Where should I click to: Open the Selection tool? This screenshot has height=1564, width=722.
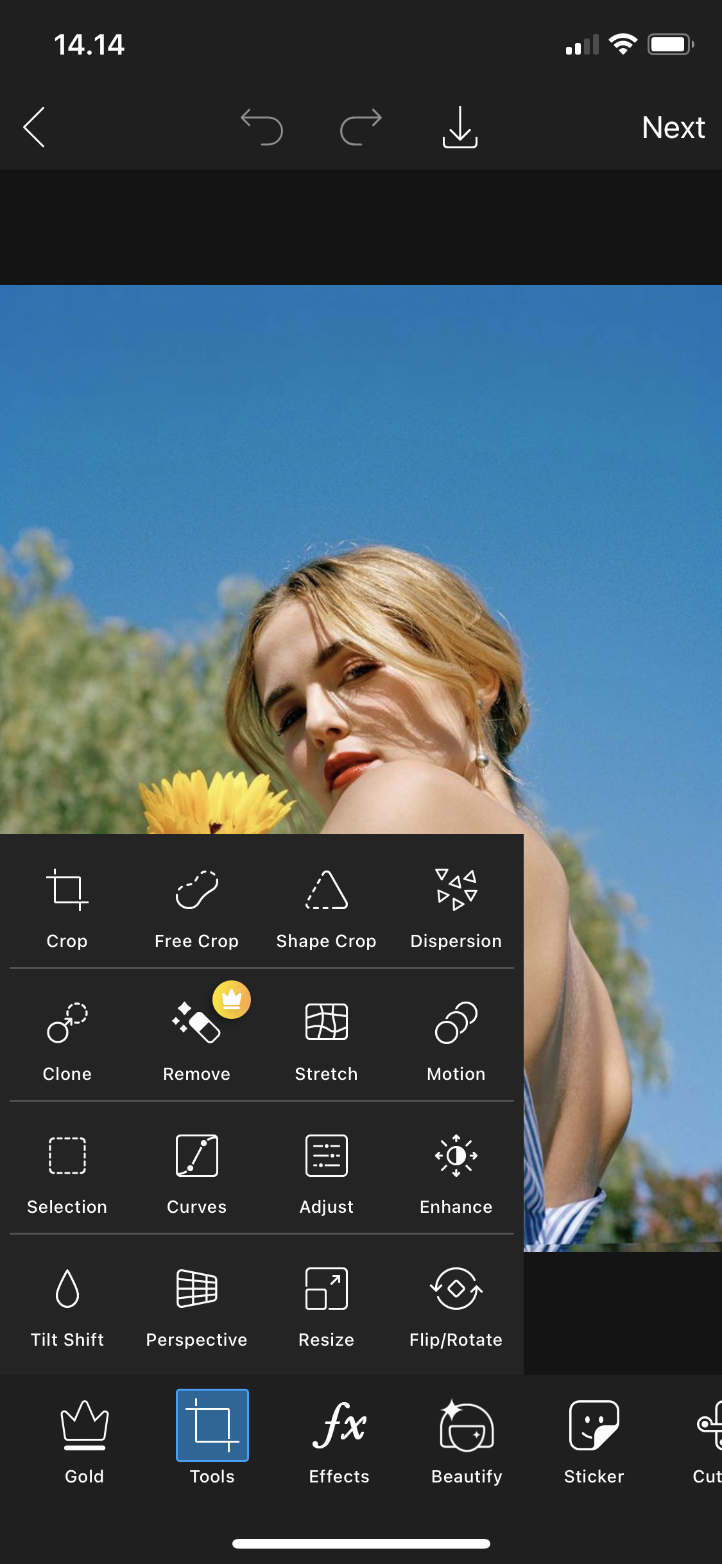[67, 1174]
